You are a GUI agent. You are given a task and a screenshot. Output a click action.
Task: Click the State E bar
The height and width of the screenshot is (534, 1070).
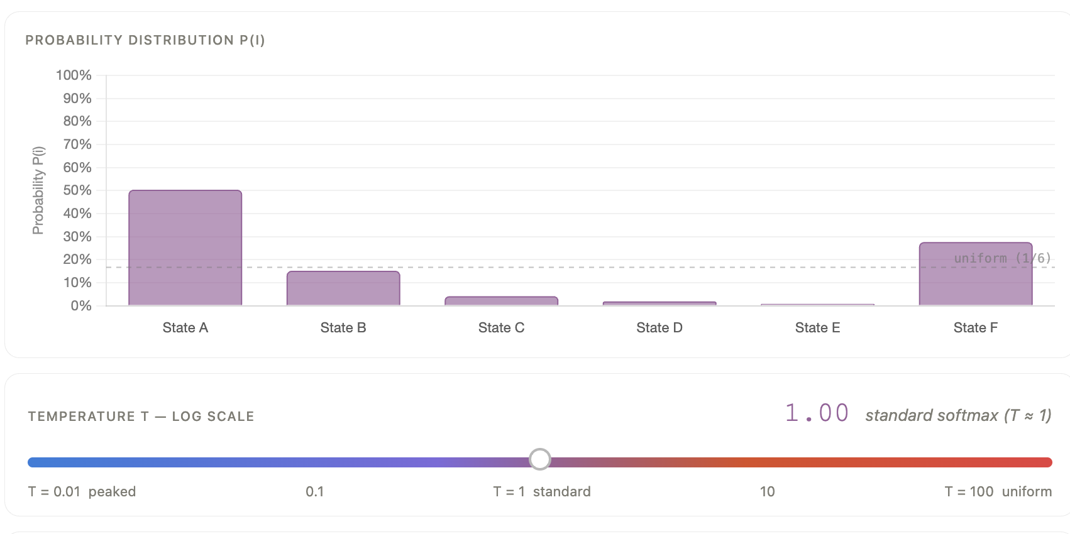[x=817, y=305]
